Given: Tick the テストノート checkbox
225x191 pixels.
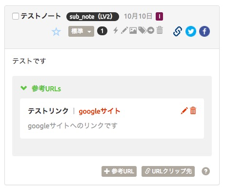Looking at the screenshot, I should point(16,16).
